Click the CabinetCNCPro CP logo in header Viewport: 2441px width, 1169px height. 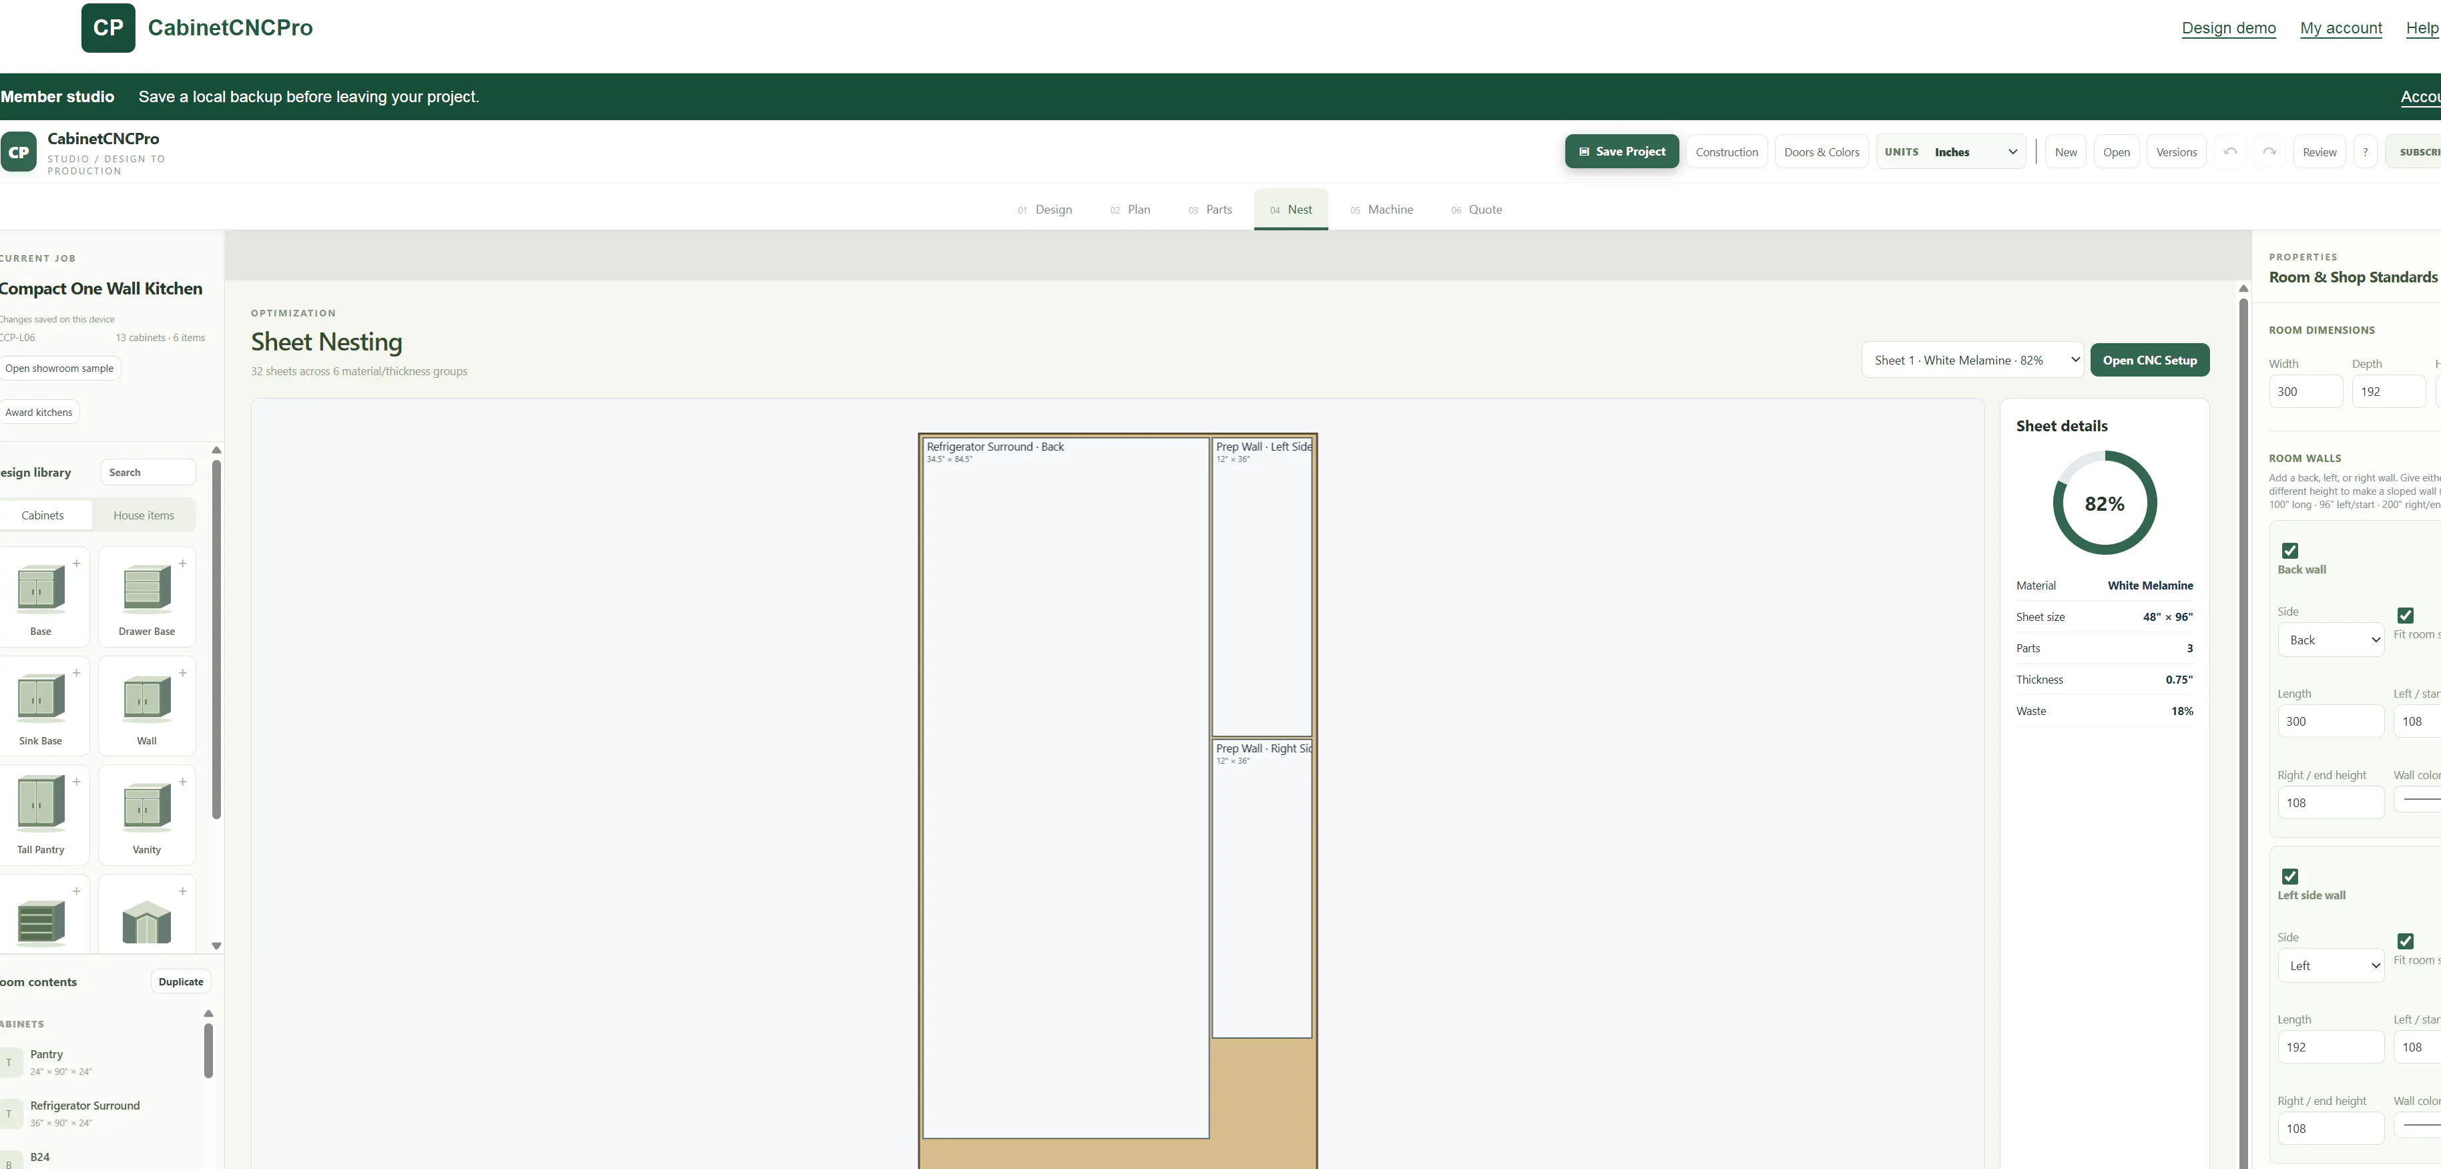(108, 27)
